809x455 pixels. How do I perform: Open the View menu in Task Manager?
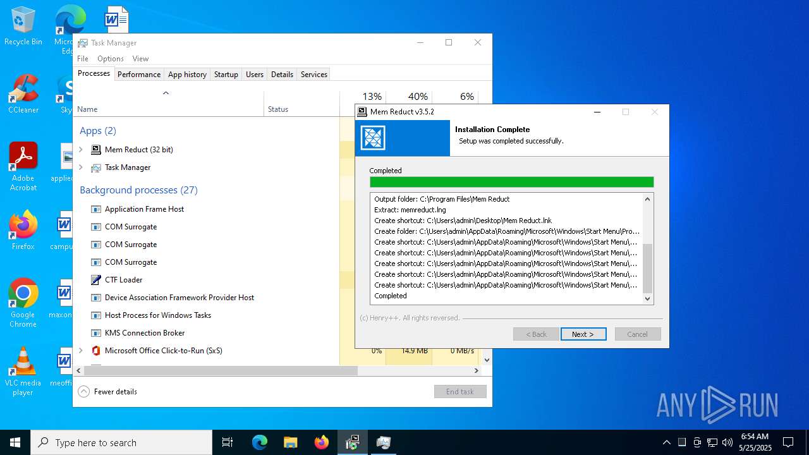click(140, 59)
